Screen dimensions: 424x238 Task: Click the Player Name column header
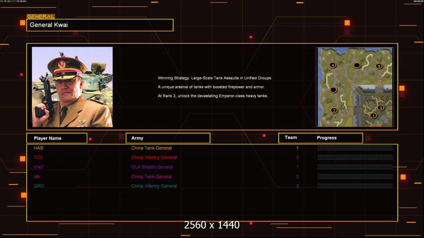[x=57, y=138]
